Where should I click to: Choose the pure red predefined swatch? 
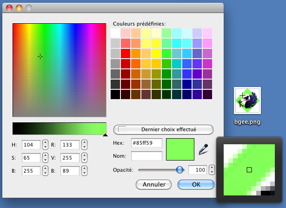tap(126, 54)
